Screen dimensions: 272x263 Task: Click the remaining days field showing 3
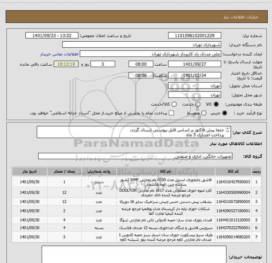point(103,64)
